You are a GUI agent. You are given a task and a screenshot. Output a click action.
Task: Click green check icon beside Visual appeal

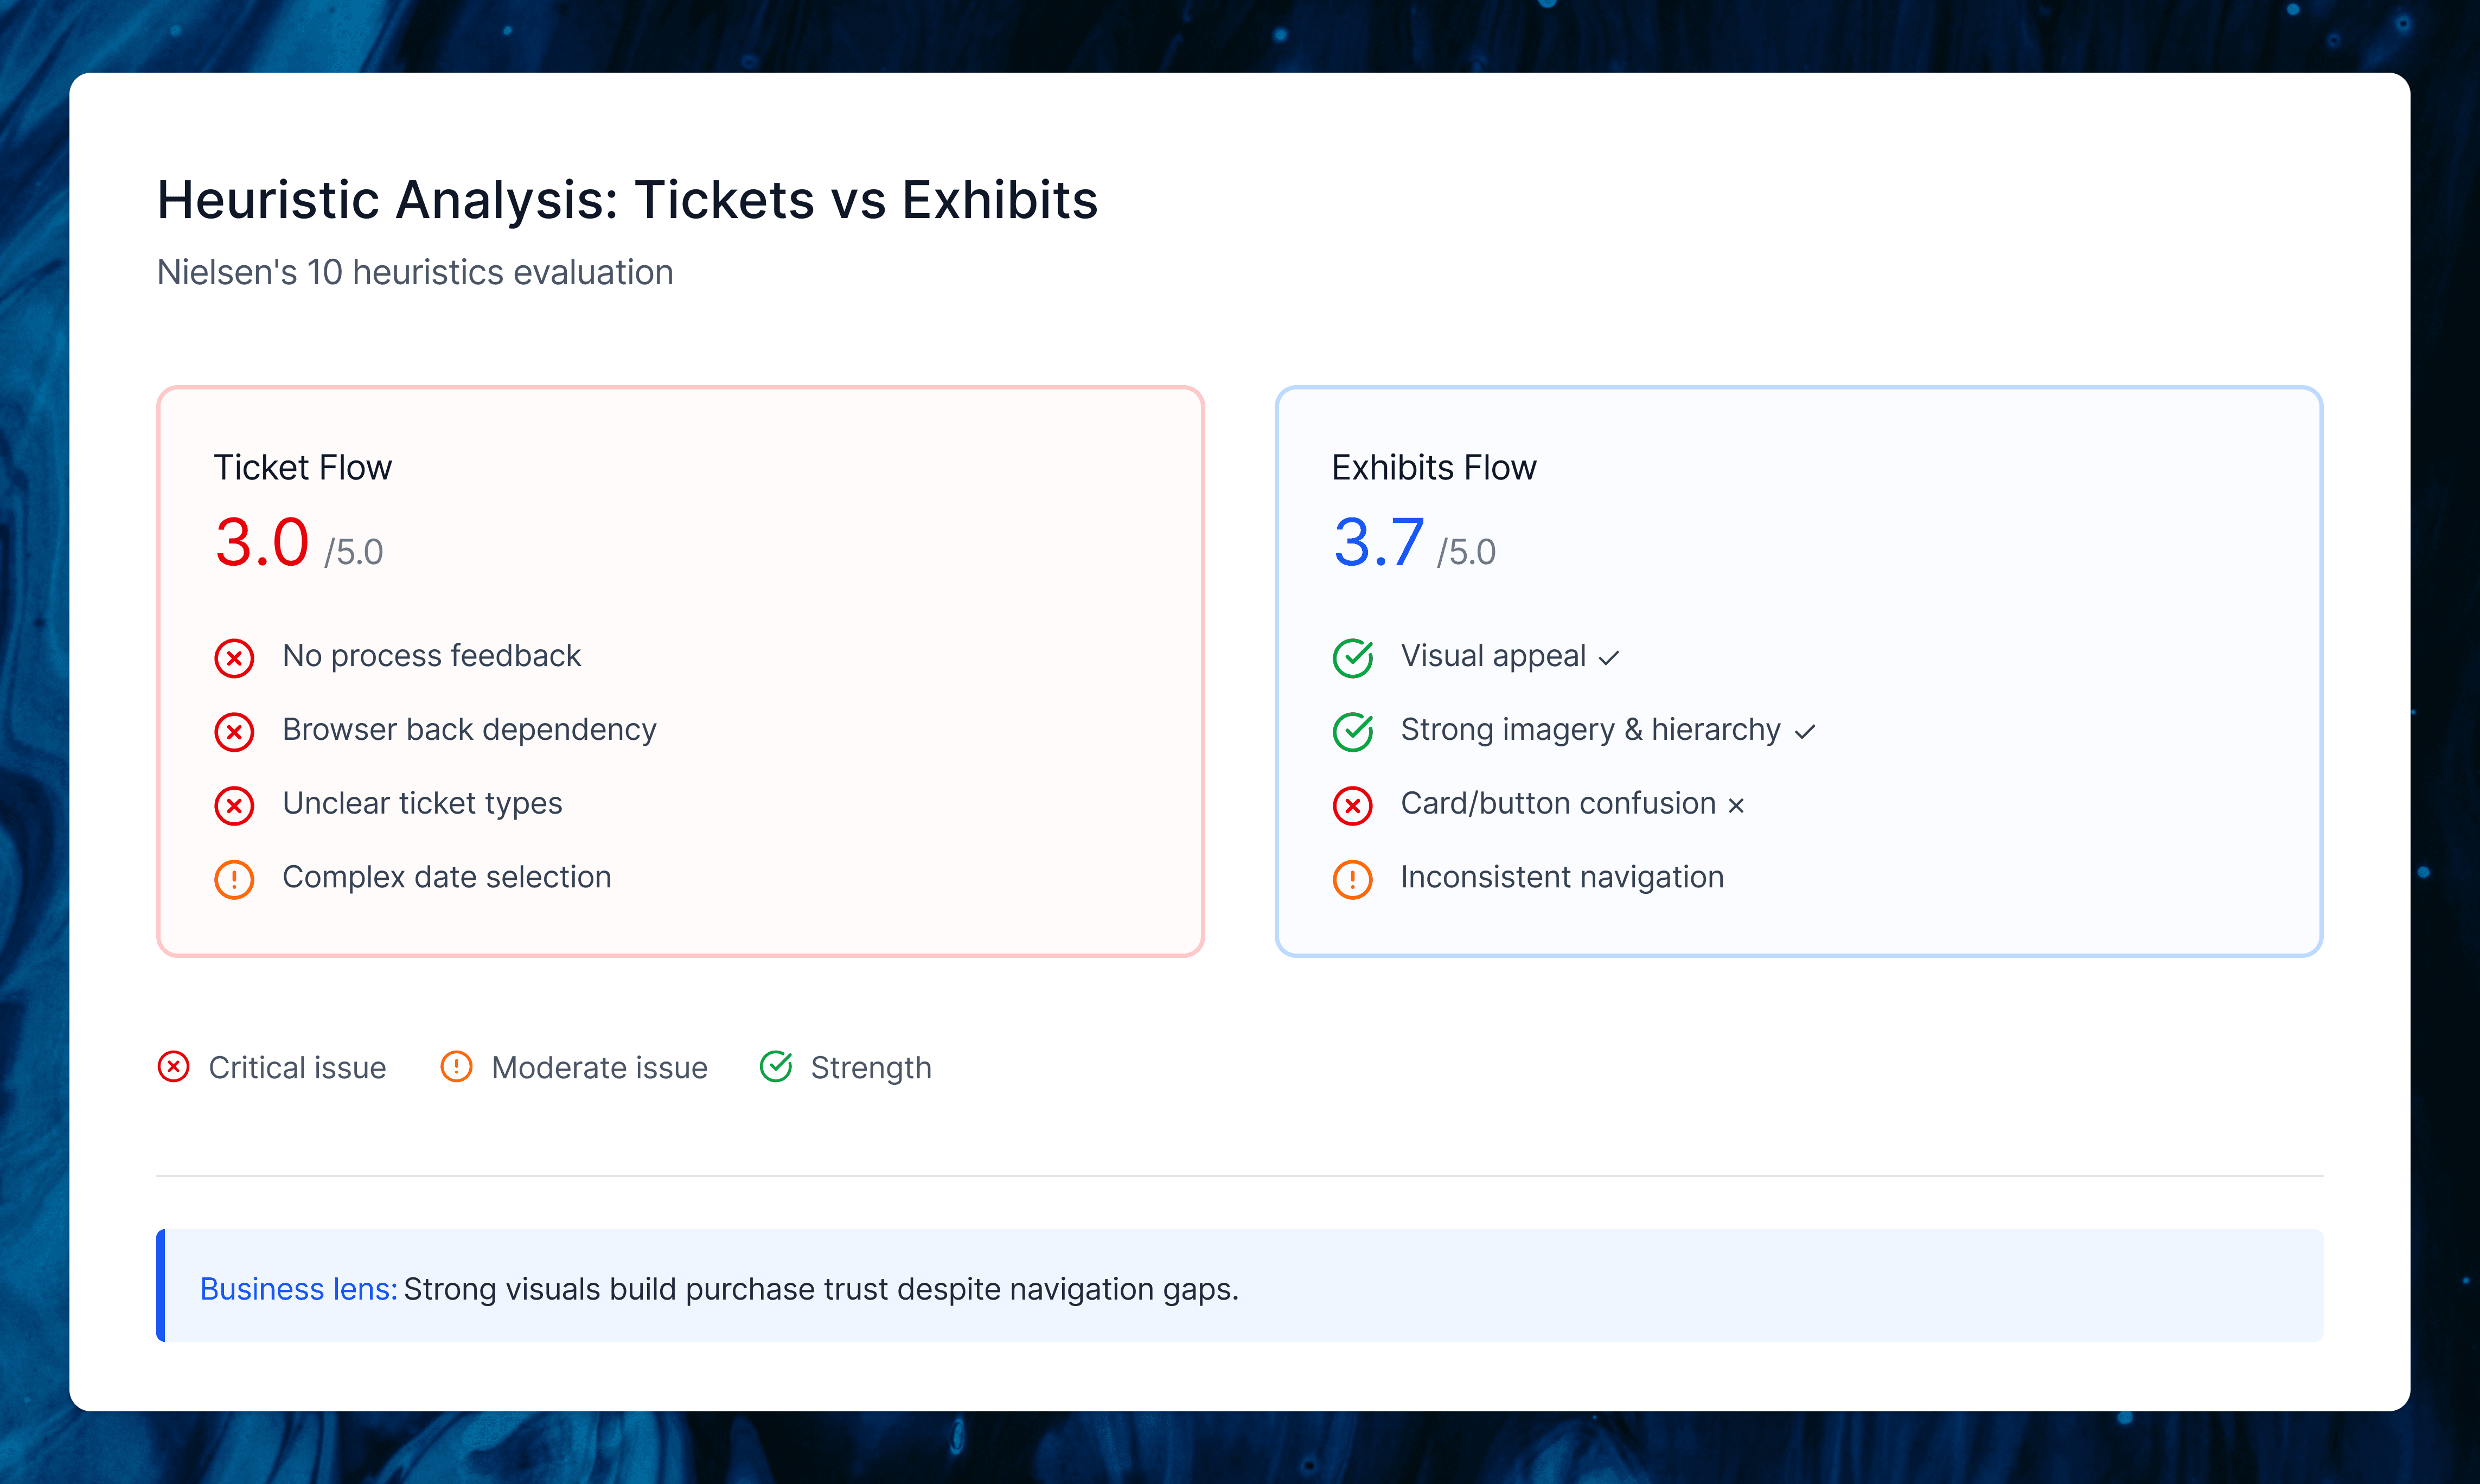click(1352, 658)
